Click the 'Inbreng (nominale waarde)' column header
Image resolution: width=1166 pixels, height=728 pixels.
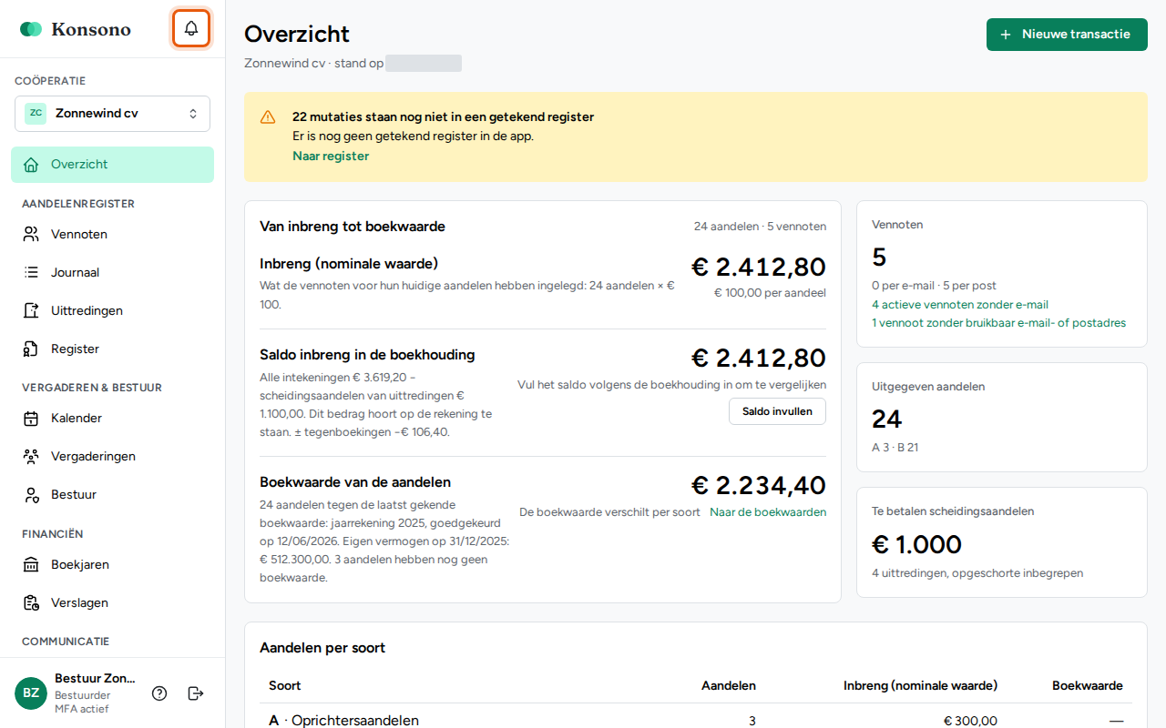[920, 685]
